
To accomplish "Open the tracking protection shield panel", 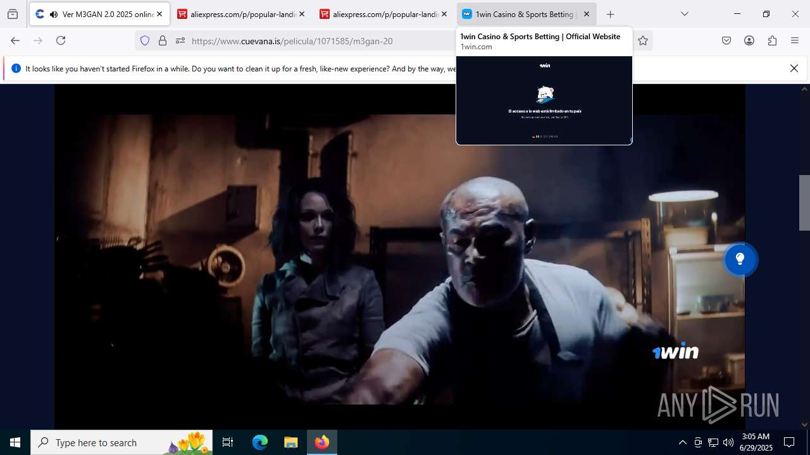I will (145, 41).
